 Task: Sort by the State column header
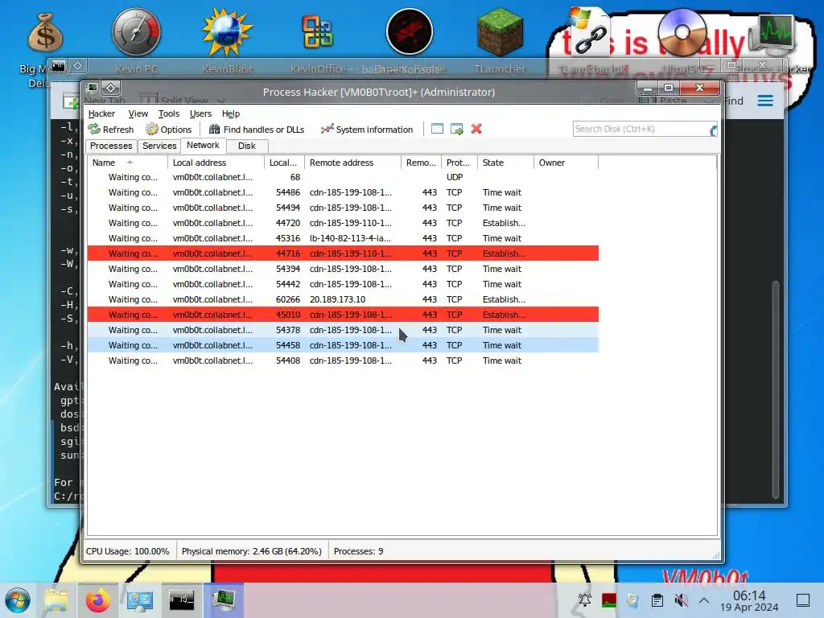505,163
